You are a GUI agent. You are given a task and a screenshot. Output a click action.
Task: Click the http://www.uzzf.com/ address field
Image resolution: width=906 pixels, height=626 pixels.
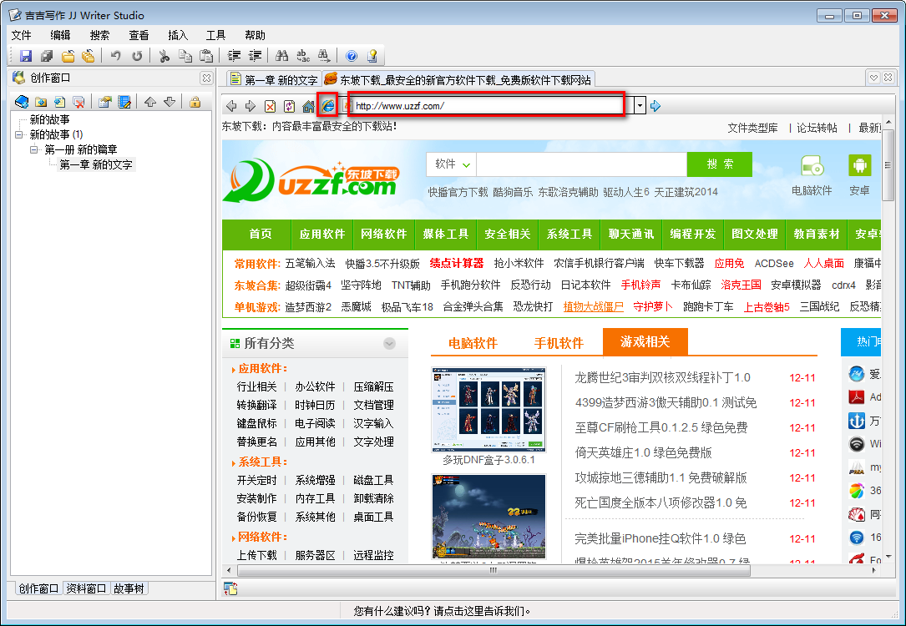click(x=488, y=106)
